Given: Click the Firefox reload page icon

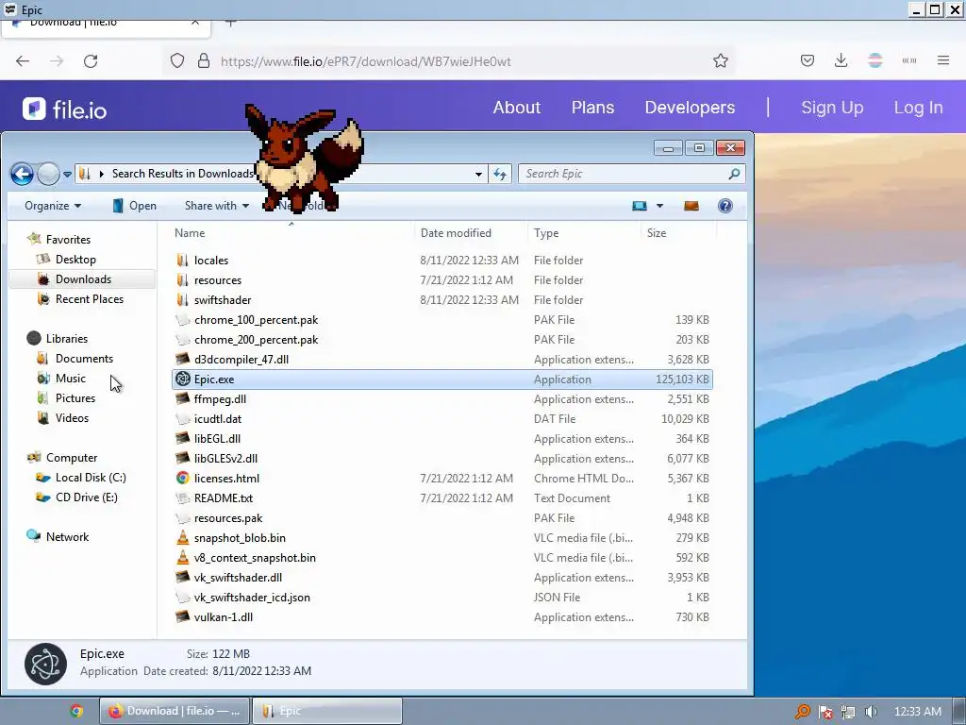Looking at the screenshot, I should coord(91,61).
